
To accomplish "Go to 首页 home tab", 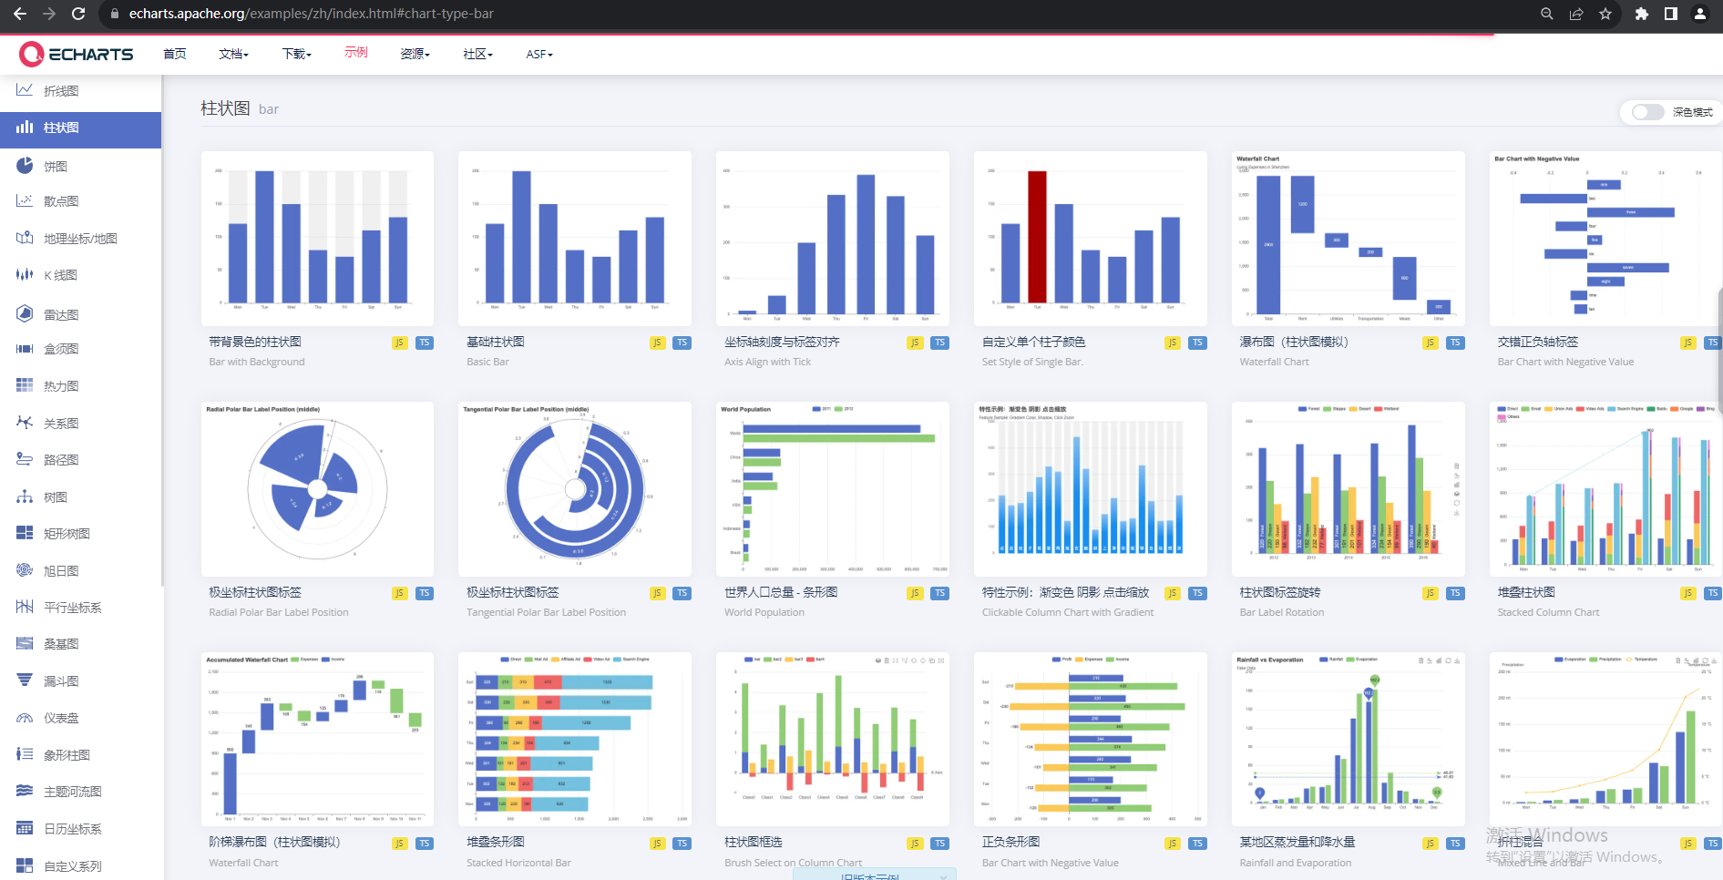I will (175, 54).
